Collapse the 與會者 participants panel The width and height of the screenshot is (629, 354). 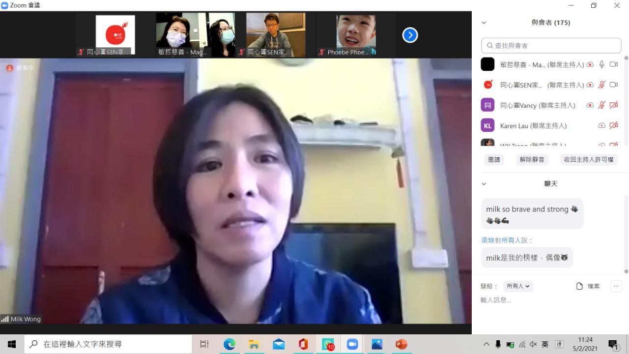484,23
